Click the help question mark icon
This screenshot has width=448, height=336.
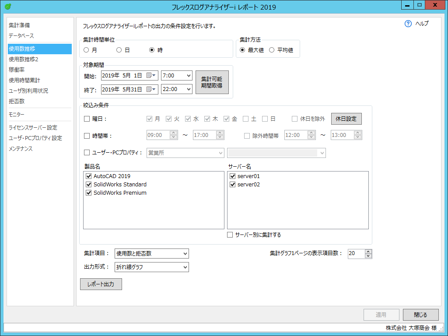point(408,24)
